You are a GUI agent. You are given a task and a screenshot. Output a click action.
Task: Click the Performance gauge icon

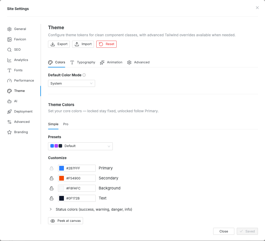[x=9, y=81]
